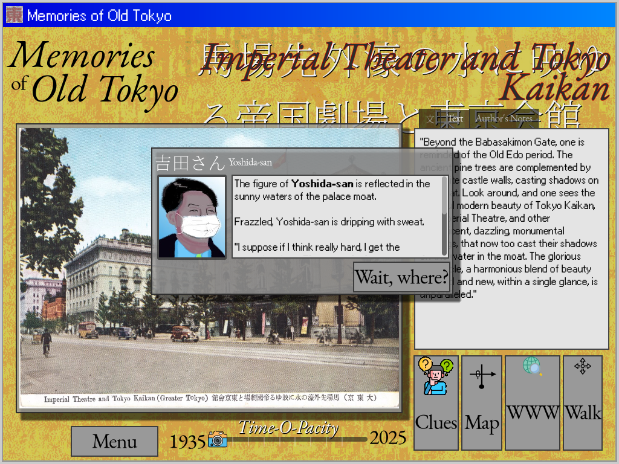Click the 'Frazzled, Yoshida-san is dripping' dialogue line
This screenshot has height=464, width=619.
329,222
